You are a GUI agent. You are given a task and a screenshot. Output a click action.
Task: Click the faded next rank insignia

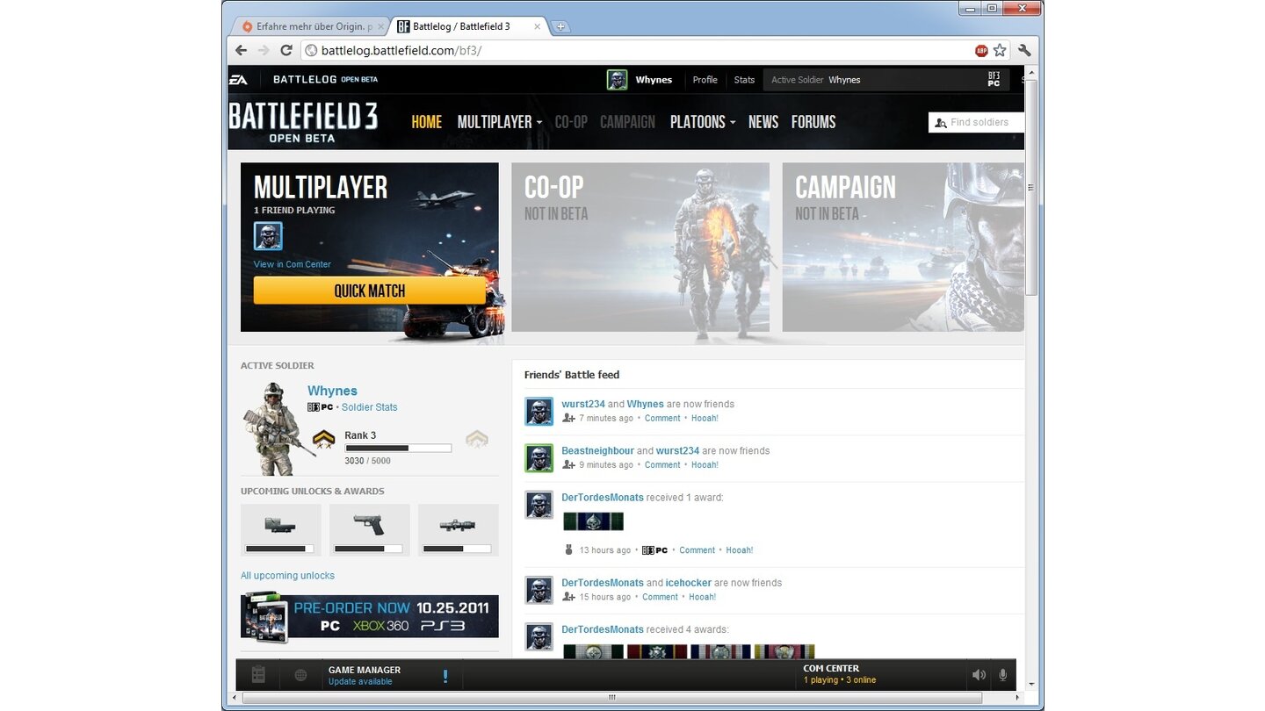coord(477,439)
